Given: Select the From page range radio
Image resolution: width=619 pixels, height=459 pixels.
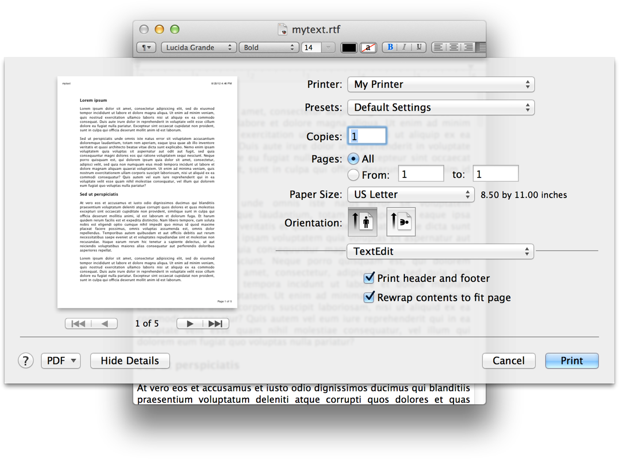Looking at the screenshot, I should click(x=353, y=175).
